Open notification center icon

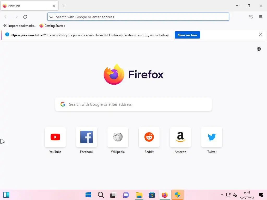(261, 195)
